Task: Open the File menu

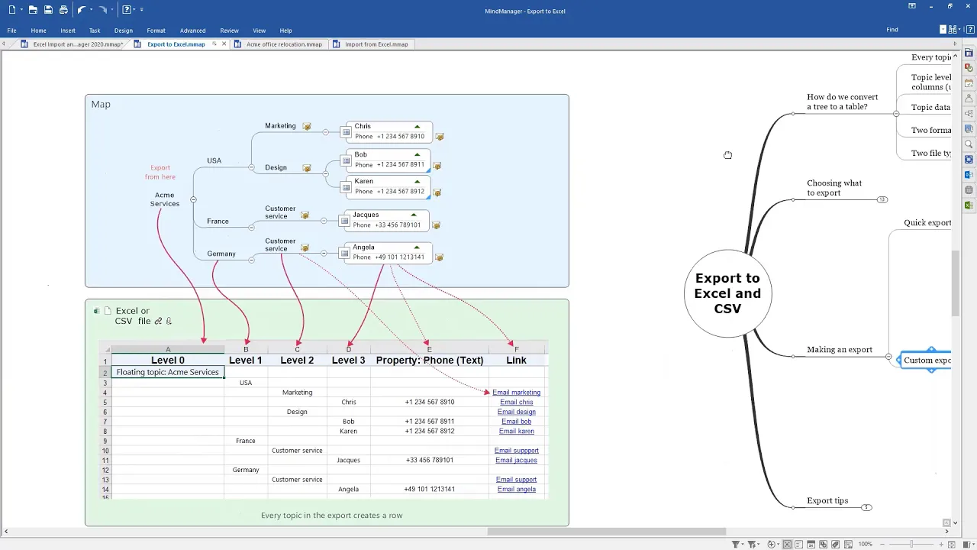Action: click(12, 31)
